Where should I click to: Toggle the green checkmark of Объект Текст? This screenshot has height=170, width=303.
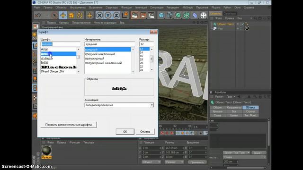click(x=243, y=24)
